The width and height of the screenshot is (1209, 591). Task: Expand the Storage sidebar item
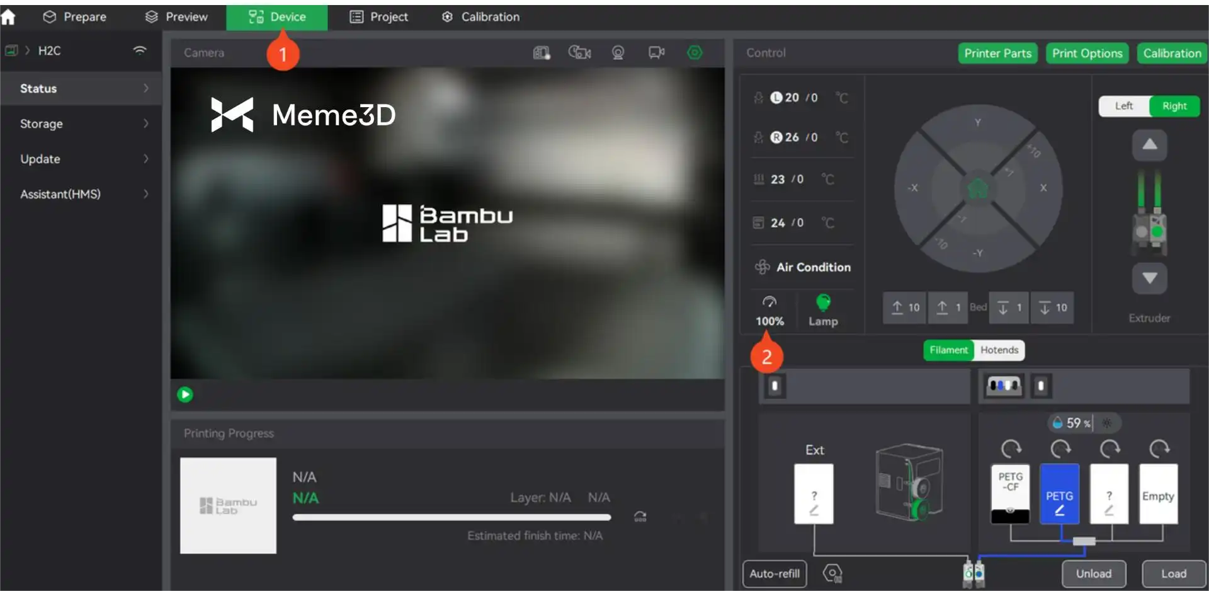(81, 123)
